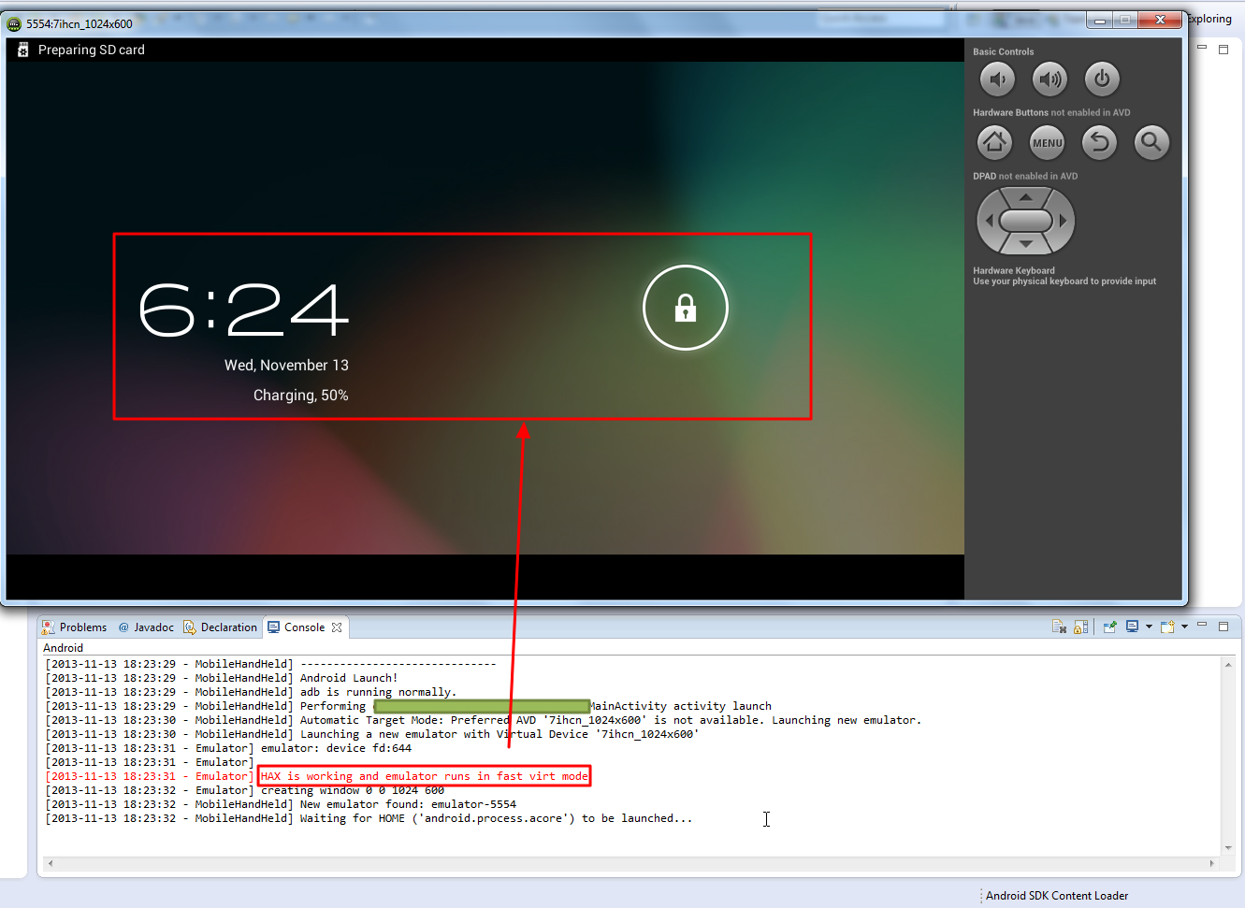Click the DPAD right arrow
1245x908 pixels.
click(x=1064, y=221)
